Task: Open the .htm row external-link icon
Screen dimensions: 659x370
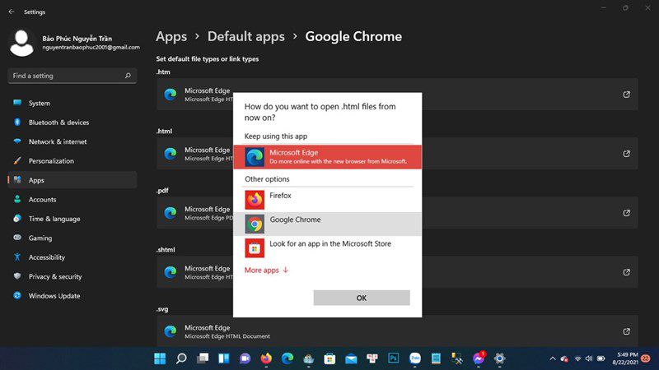Action: tap(626, 95)
